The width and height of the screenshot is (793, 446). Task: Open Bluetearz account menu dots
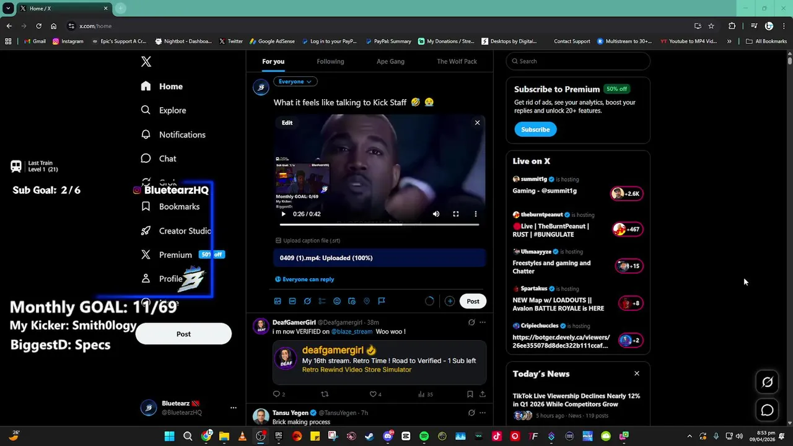pyautogui.click(x=234, y=408)
